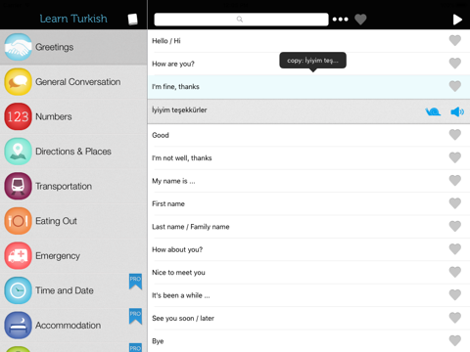The width and height of the screenshot is (470, 352).
Task: Expand the Bye phrase text
Action: pos(158,341)
